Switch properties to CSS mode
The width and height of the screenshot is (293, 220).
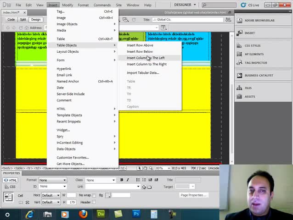(x=10, y=187)
